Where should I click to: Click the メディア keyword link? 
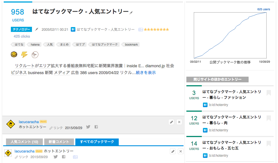(x=62, y=73)
